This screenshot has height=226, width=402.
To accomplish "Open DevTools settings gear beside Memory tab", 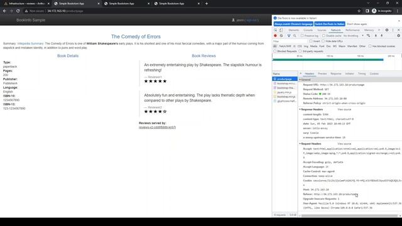I will (387, 30).
